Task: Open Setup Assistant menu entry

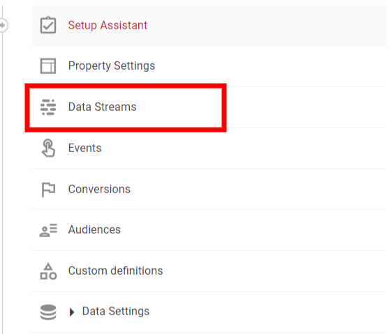Action: click(x=209, y=25)
